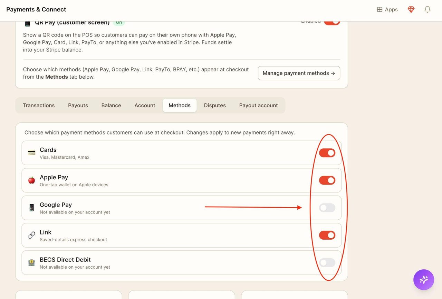Click the Link chain icon
The width and height of the screenshot is (442, 299).
[x=31, y=235]
